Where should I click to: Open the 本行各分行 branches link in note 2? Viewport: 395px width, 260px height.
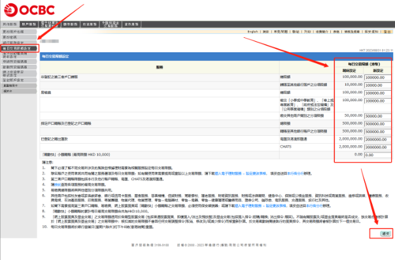point(296,173)
